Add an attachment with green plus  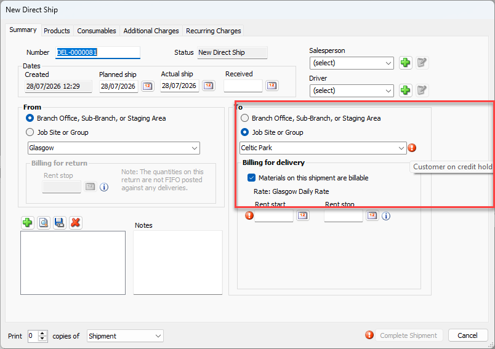(x=28, y=223)
